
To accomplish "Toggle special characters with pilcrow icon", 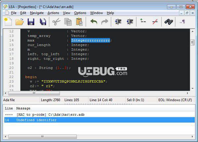I will tap(182, 22).
